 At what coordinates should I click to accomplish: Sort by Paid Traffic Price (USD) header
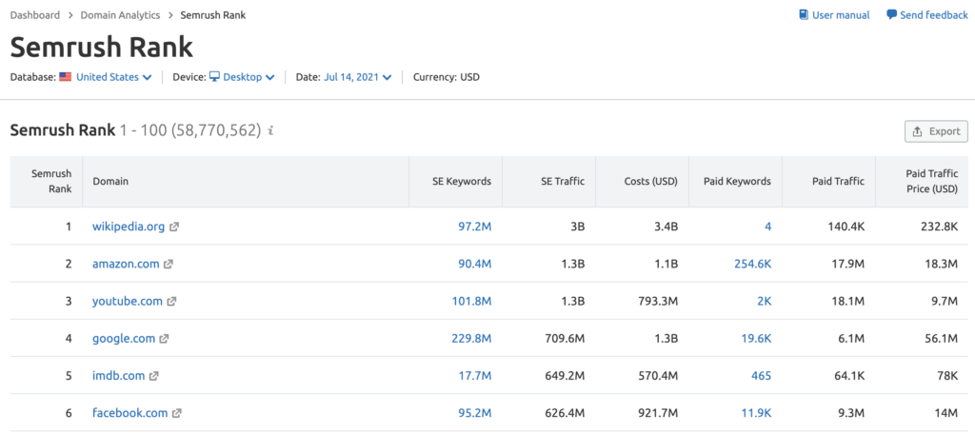click(931, 182)
